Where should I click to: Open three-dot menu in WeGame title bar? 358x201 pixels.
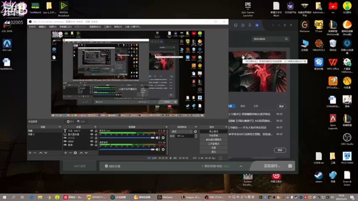(273, 25)
